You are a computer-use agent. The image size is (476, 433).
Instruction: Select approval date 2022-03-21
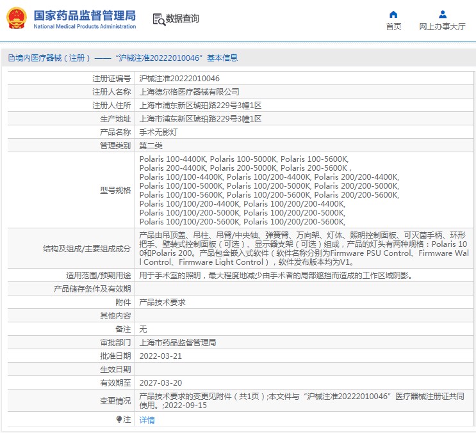(161, 356)
